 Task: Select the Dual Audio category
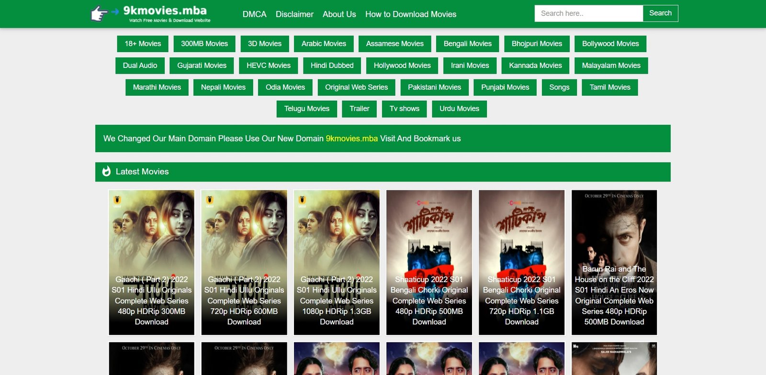point(140,66)
